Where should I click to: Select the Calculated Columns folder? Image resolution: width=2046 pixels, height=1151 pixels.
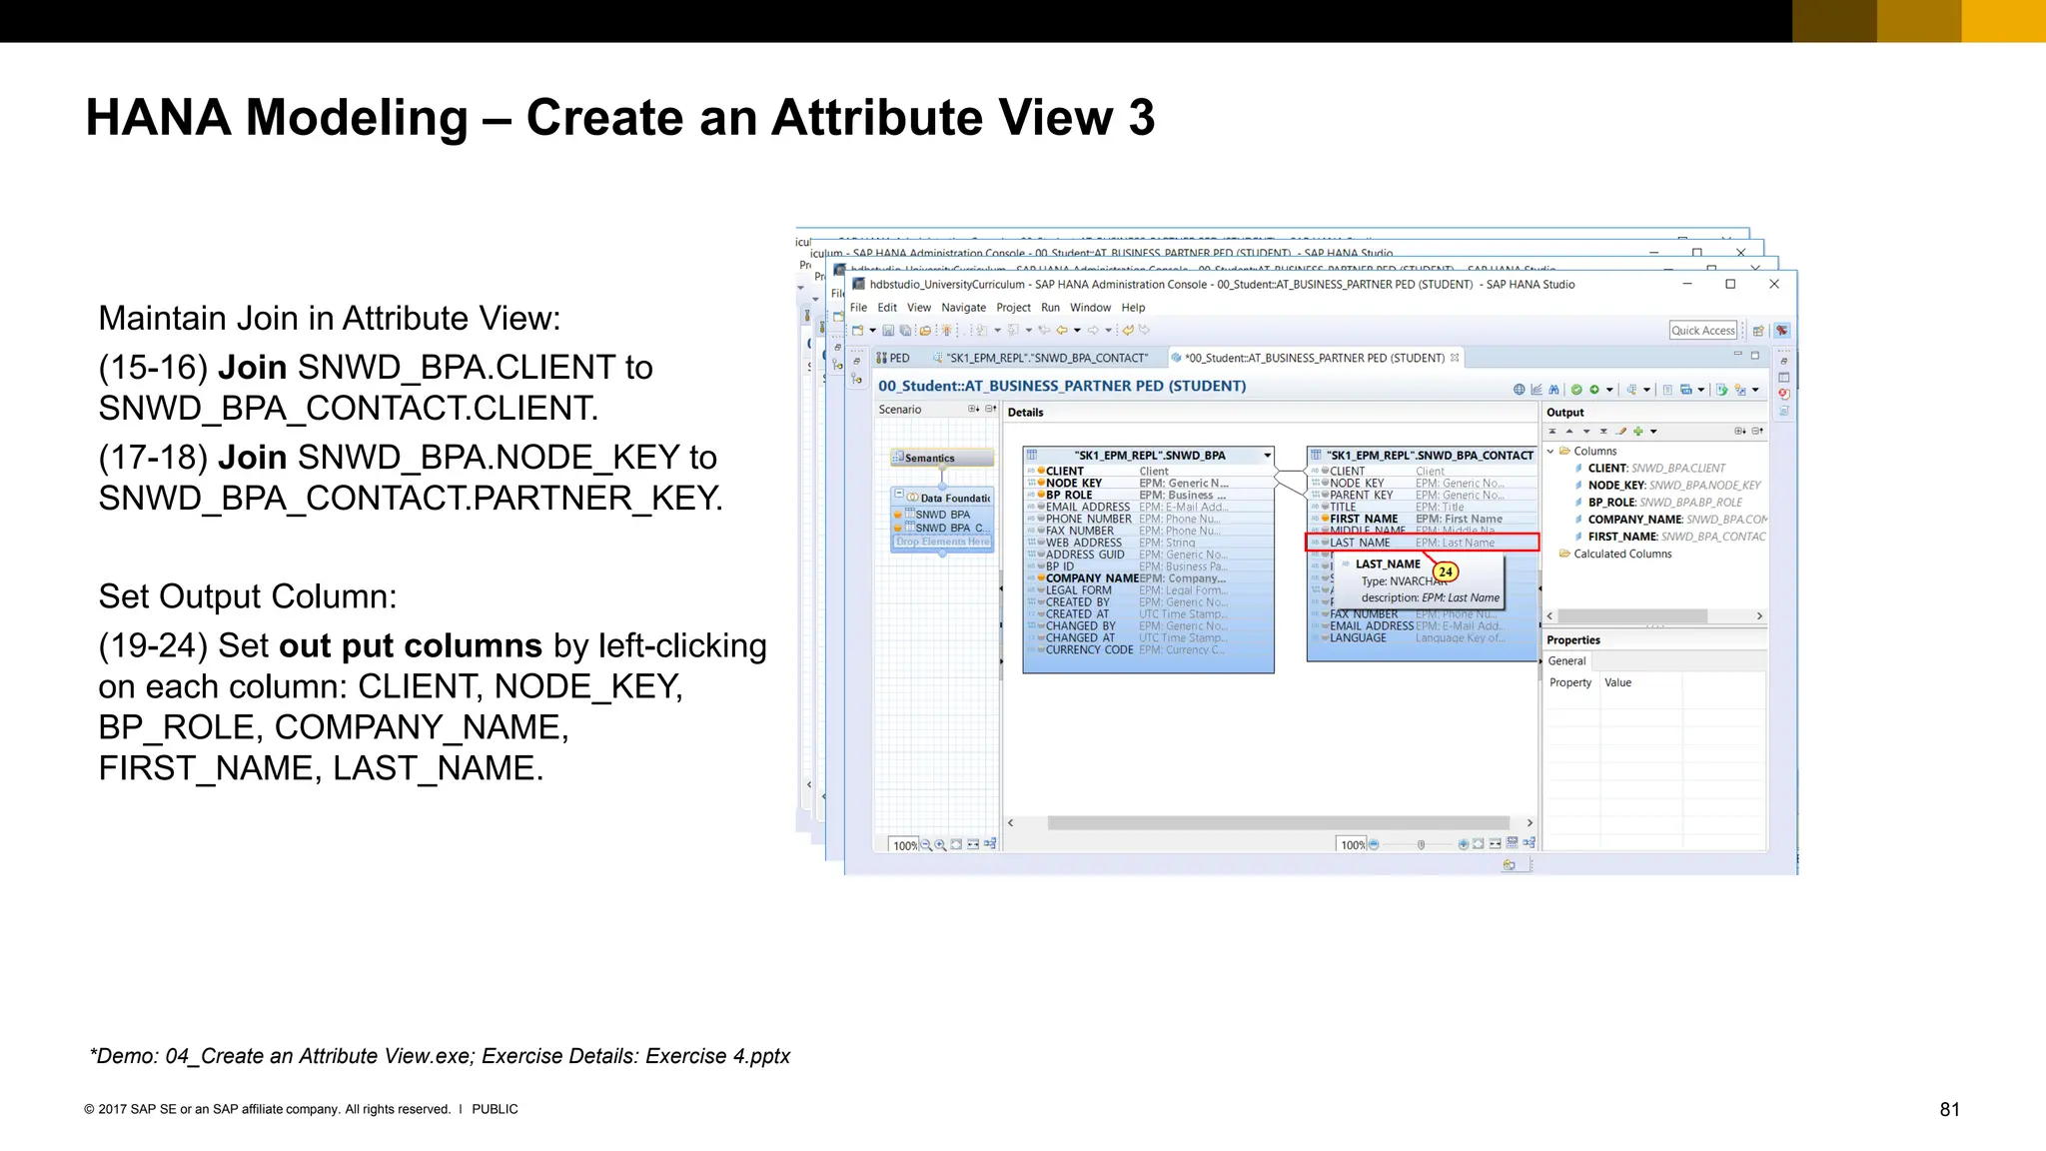[1614, 554]
